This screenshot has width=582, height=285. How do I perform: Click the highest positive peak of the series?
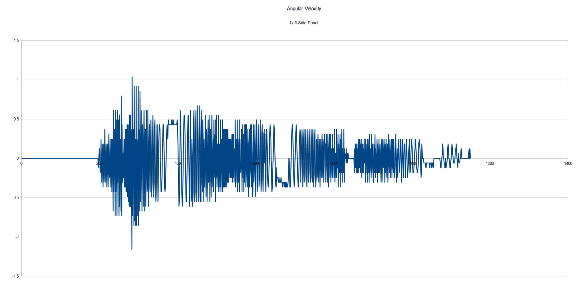tap(132, 77)
